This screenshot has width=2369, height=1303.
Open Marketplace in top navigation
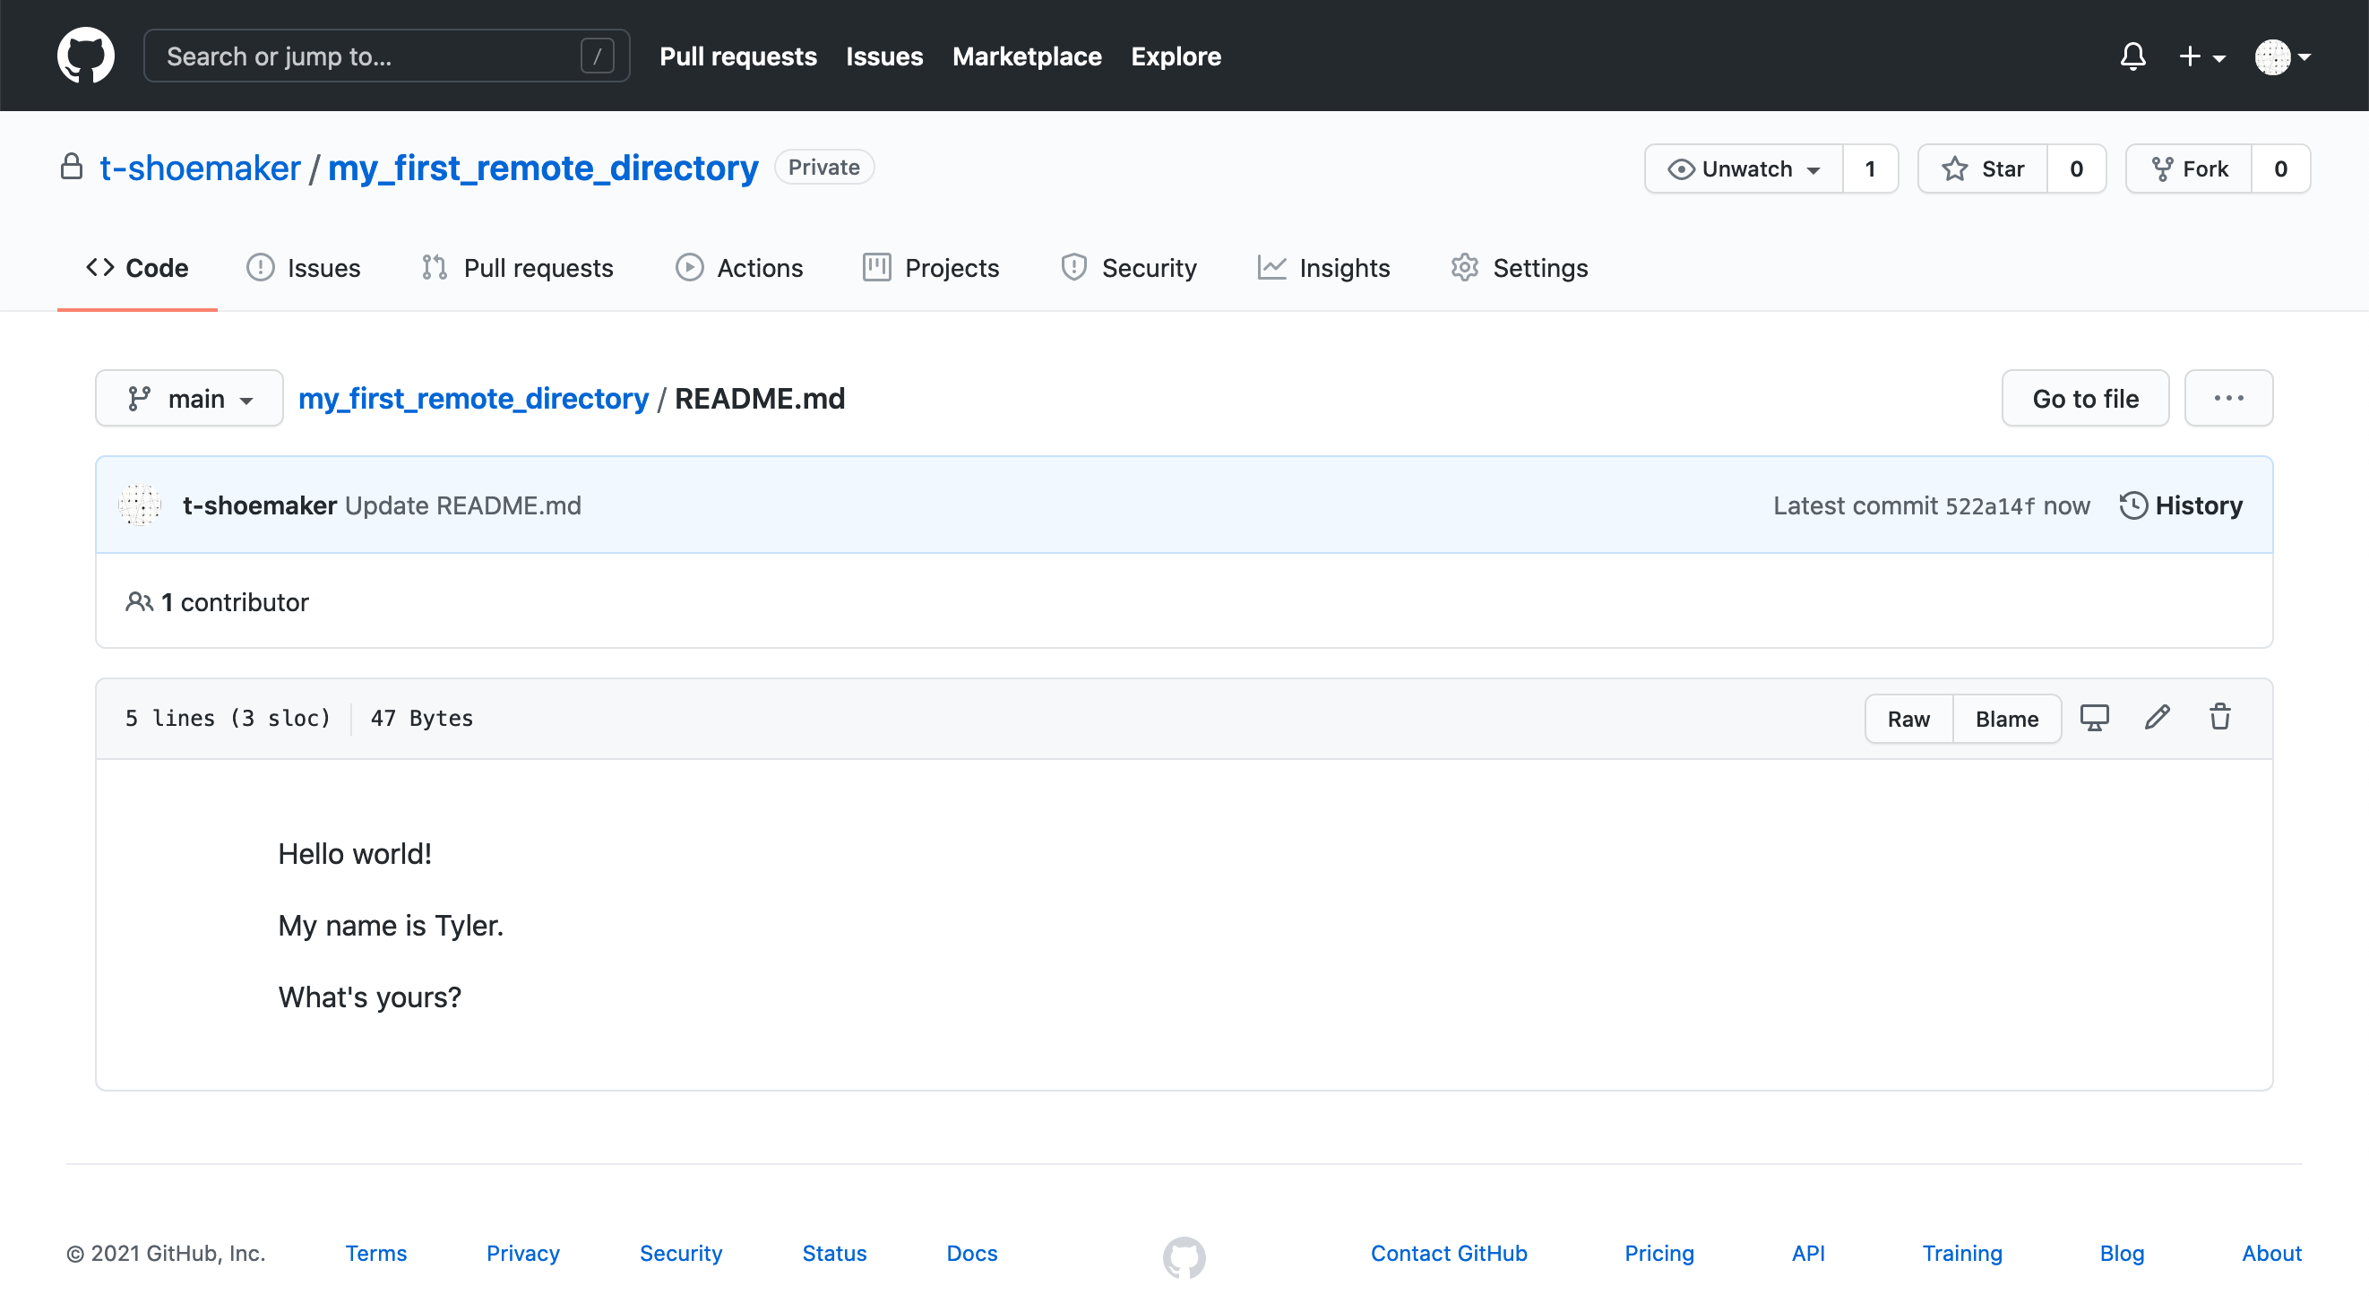click(1026, 56)
